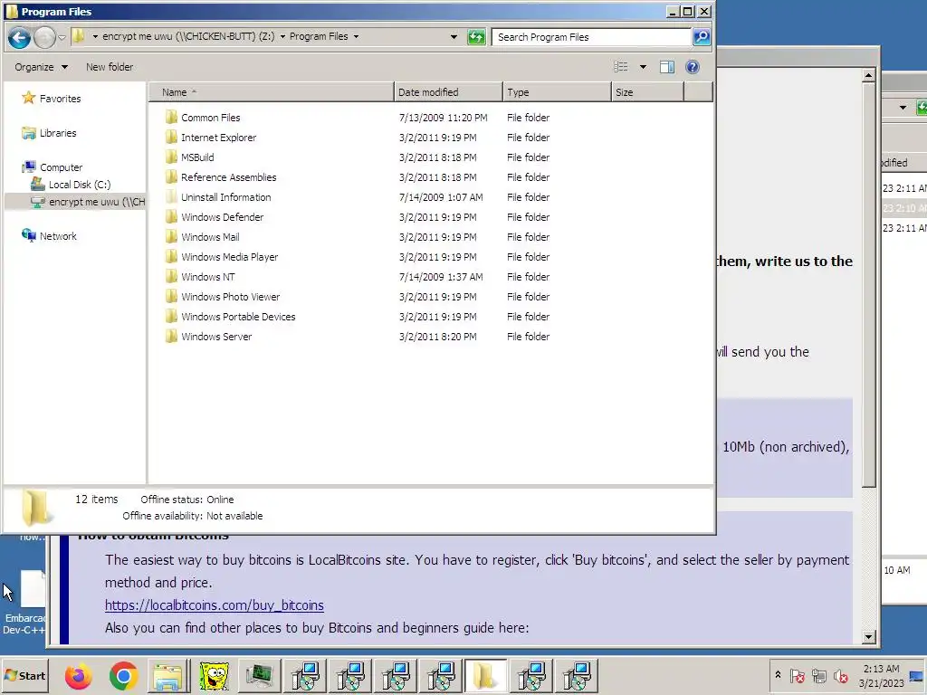The height and width of the screenshot is (695, 927).
Task: Open the Organize menu
Action: (41, 67)
